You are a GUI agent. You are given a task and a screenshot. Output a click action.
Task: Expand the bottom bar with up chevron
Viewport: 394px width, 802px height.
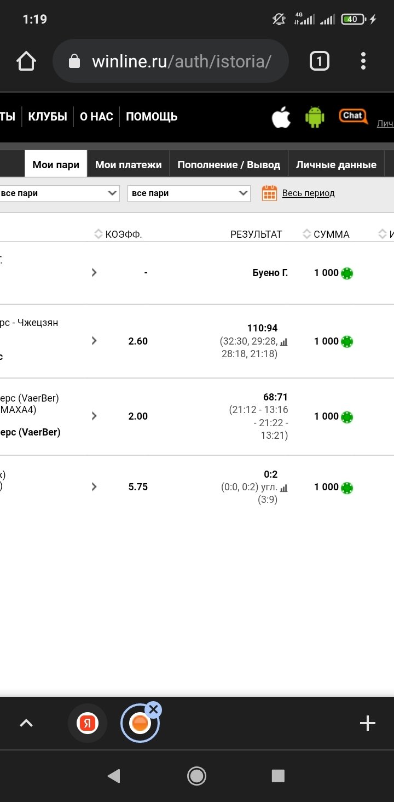click(x=26, y=724)
